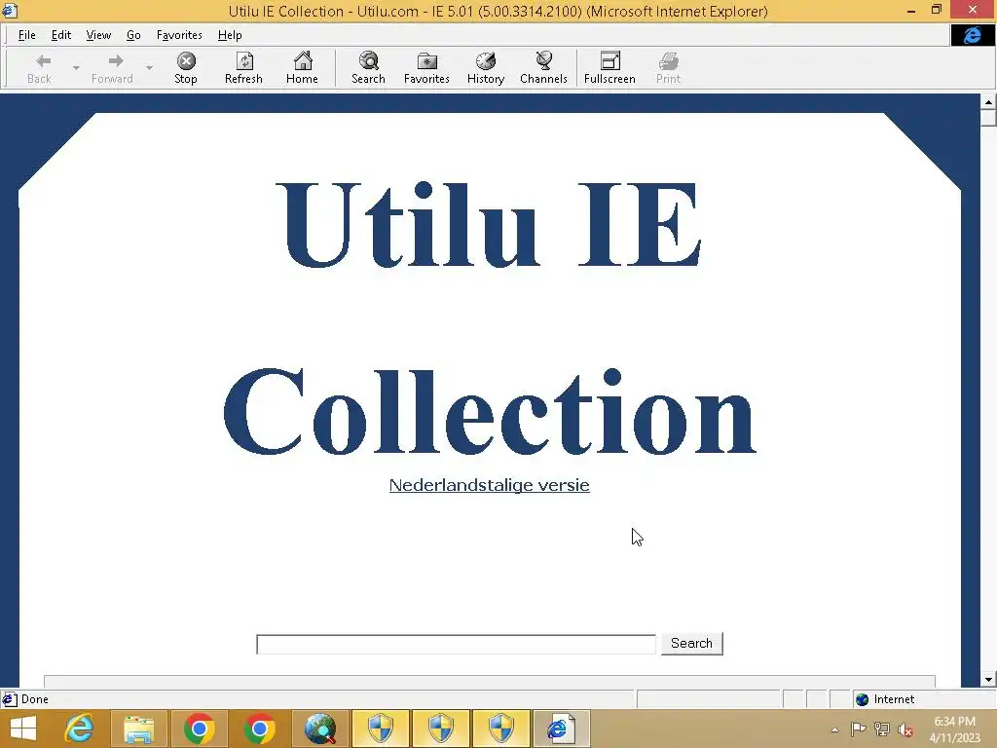Click the Forward toolbar button

(x=112, y=68)
